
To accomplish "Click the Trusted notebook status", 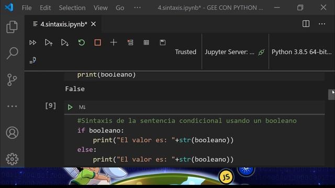I will 185,52.
